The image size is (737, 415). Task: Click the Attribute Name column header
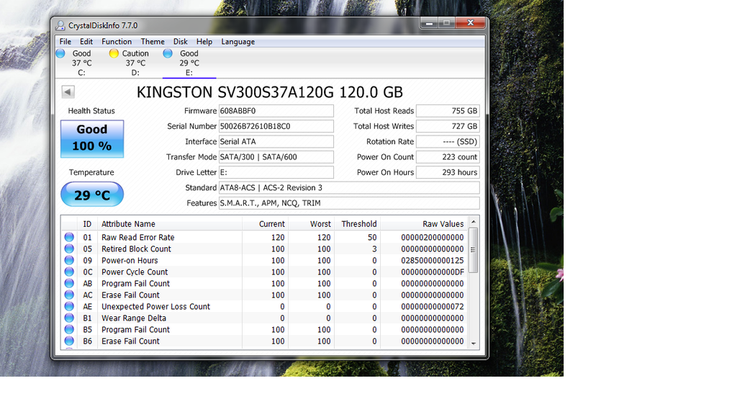[x=170, y=224]
